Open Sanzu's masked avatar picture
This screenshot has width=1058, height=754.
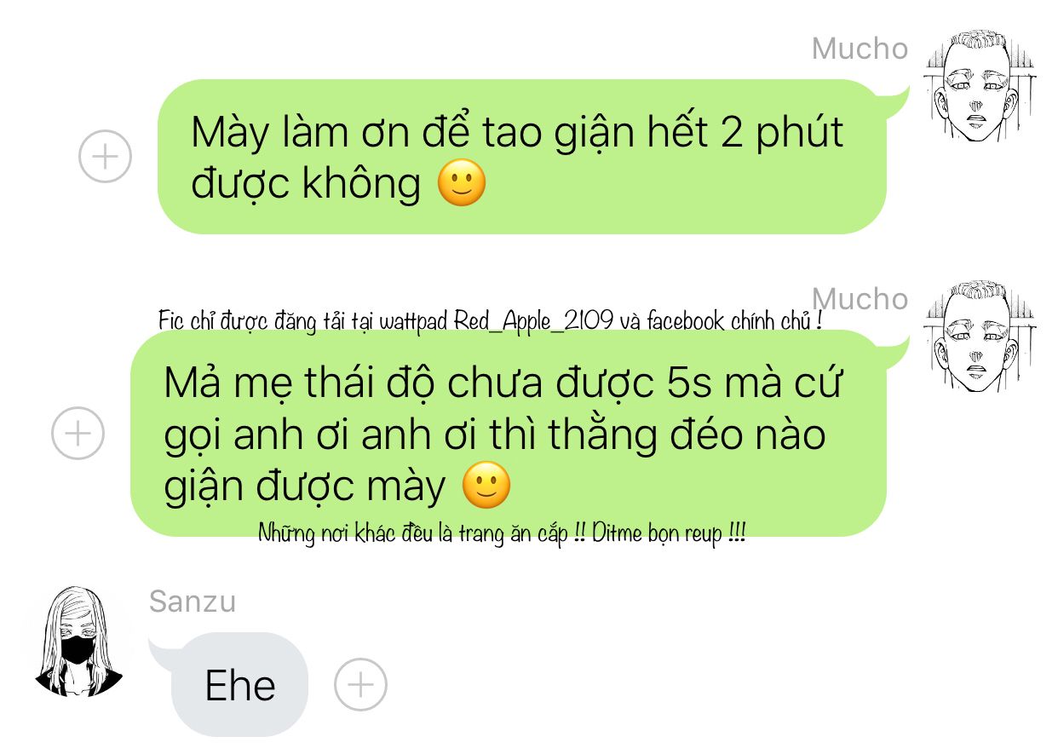78,641
